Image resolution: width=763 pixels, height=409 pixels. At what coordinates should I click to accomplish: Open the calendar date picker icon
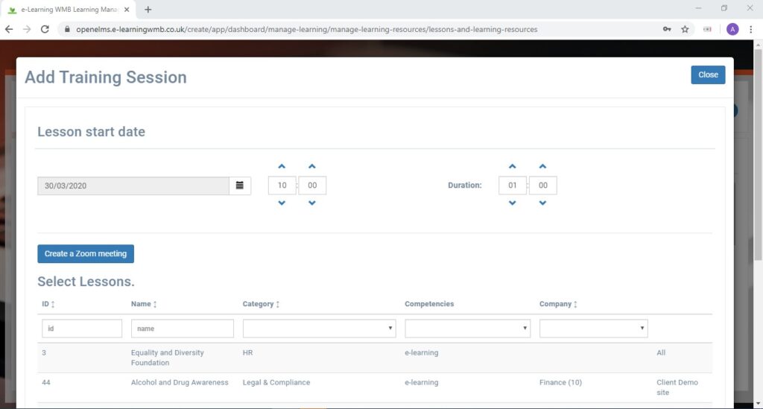(240, 186)
